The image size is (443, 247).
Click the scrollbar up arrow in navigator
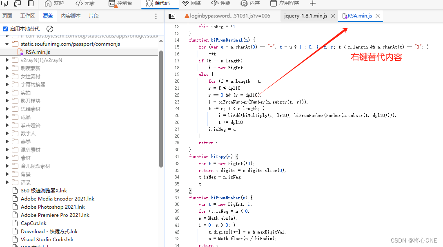coord(161,41)
